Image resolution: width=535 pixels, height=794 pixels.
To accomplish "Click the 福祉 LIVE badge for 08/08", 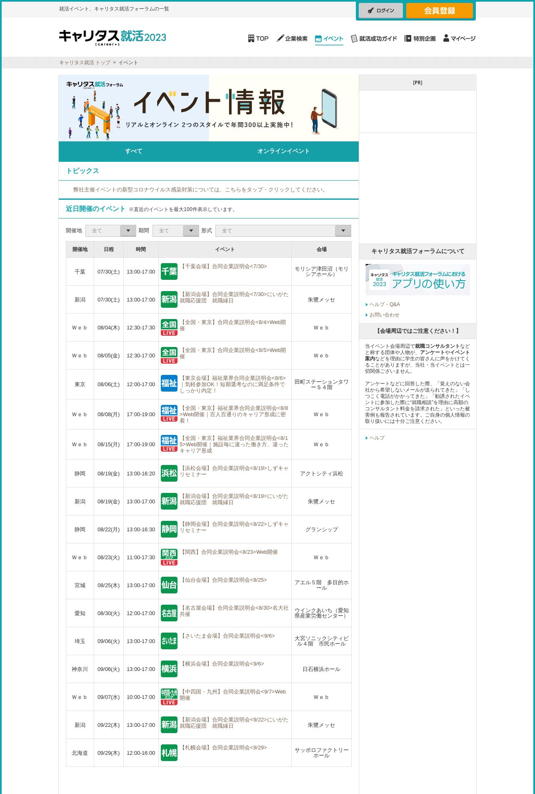I will 169,413.
